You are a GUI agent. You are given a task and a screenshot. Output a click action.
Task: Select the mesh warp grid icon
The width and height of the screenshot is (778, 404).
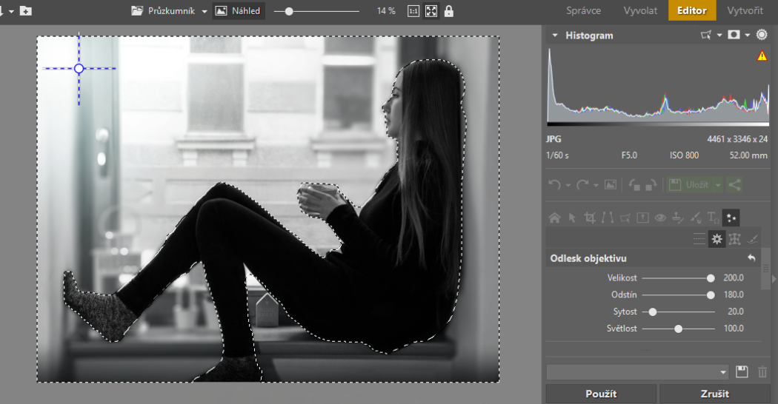735,240
